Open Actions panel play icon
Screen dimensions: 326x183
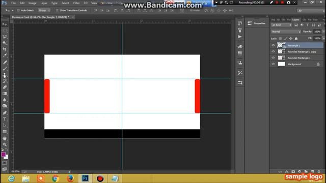point(240,37)
